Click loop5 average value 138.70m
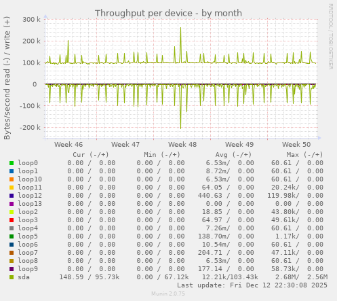The width and height of the screenshot is (337, 301). point(212,236)
